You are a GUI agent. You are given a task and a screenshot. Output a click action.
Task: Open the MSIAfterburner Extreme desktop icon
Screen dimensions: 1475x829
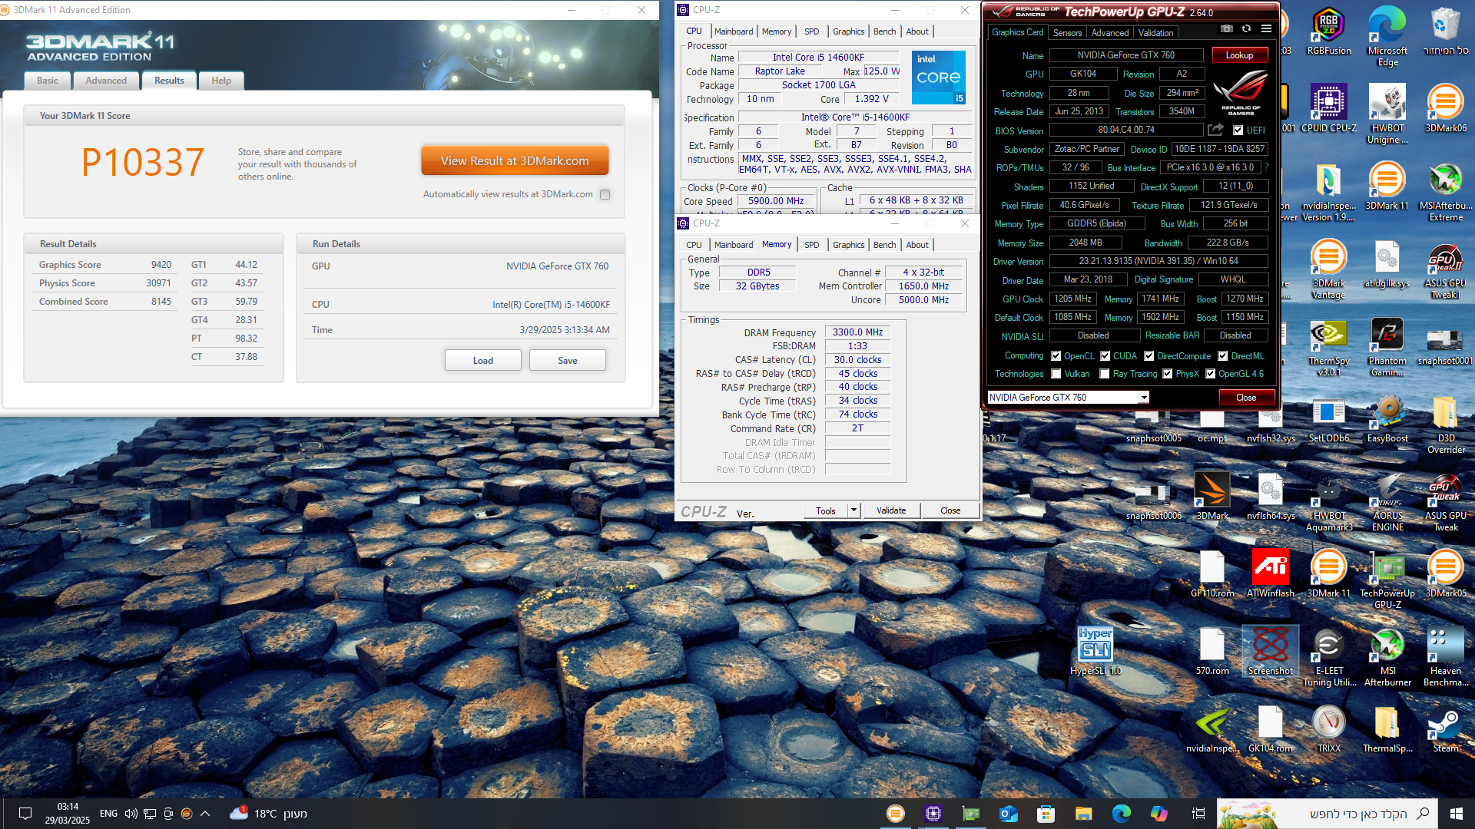[1446, 192]
